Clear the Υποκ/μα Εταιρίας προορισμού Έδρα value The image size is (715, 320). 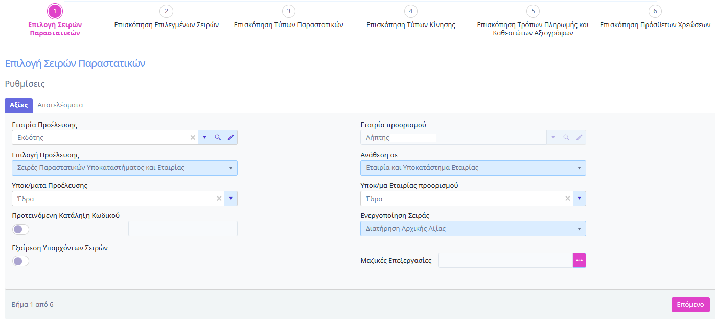(567, 199)
